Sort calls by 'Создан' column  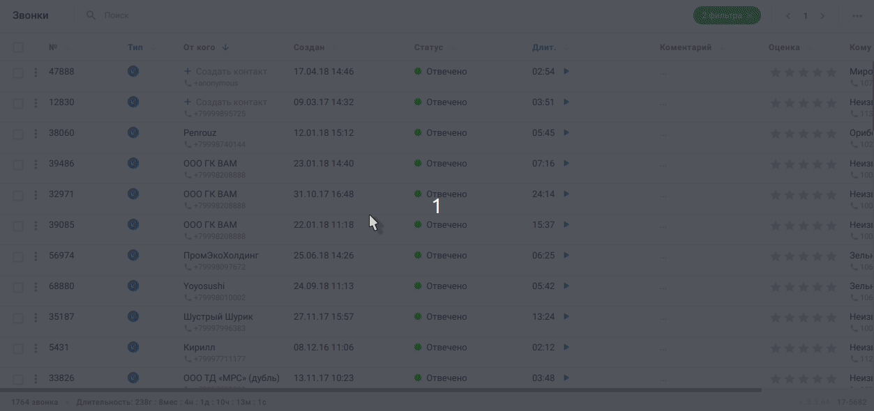pos(309,47)
